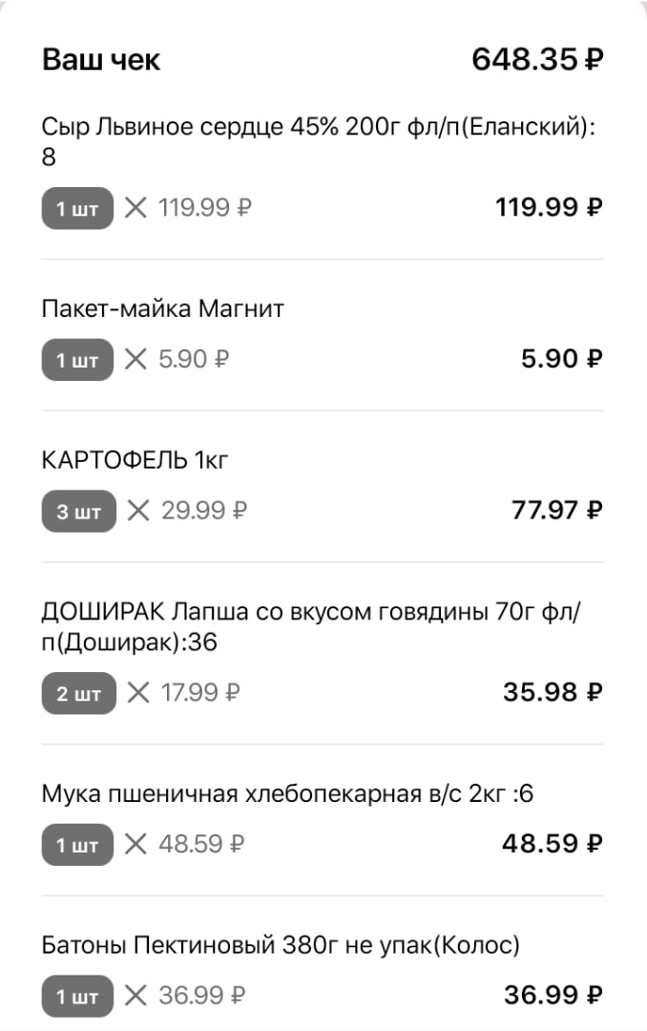
Task: Click the 3 шт badge for КАРТОФЕЛЬ
Action: tap(76, 511)
